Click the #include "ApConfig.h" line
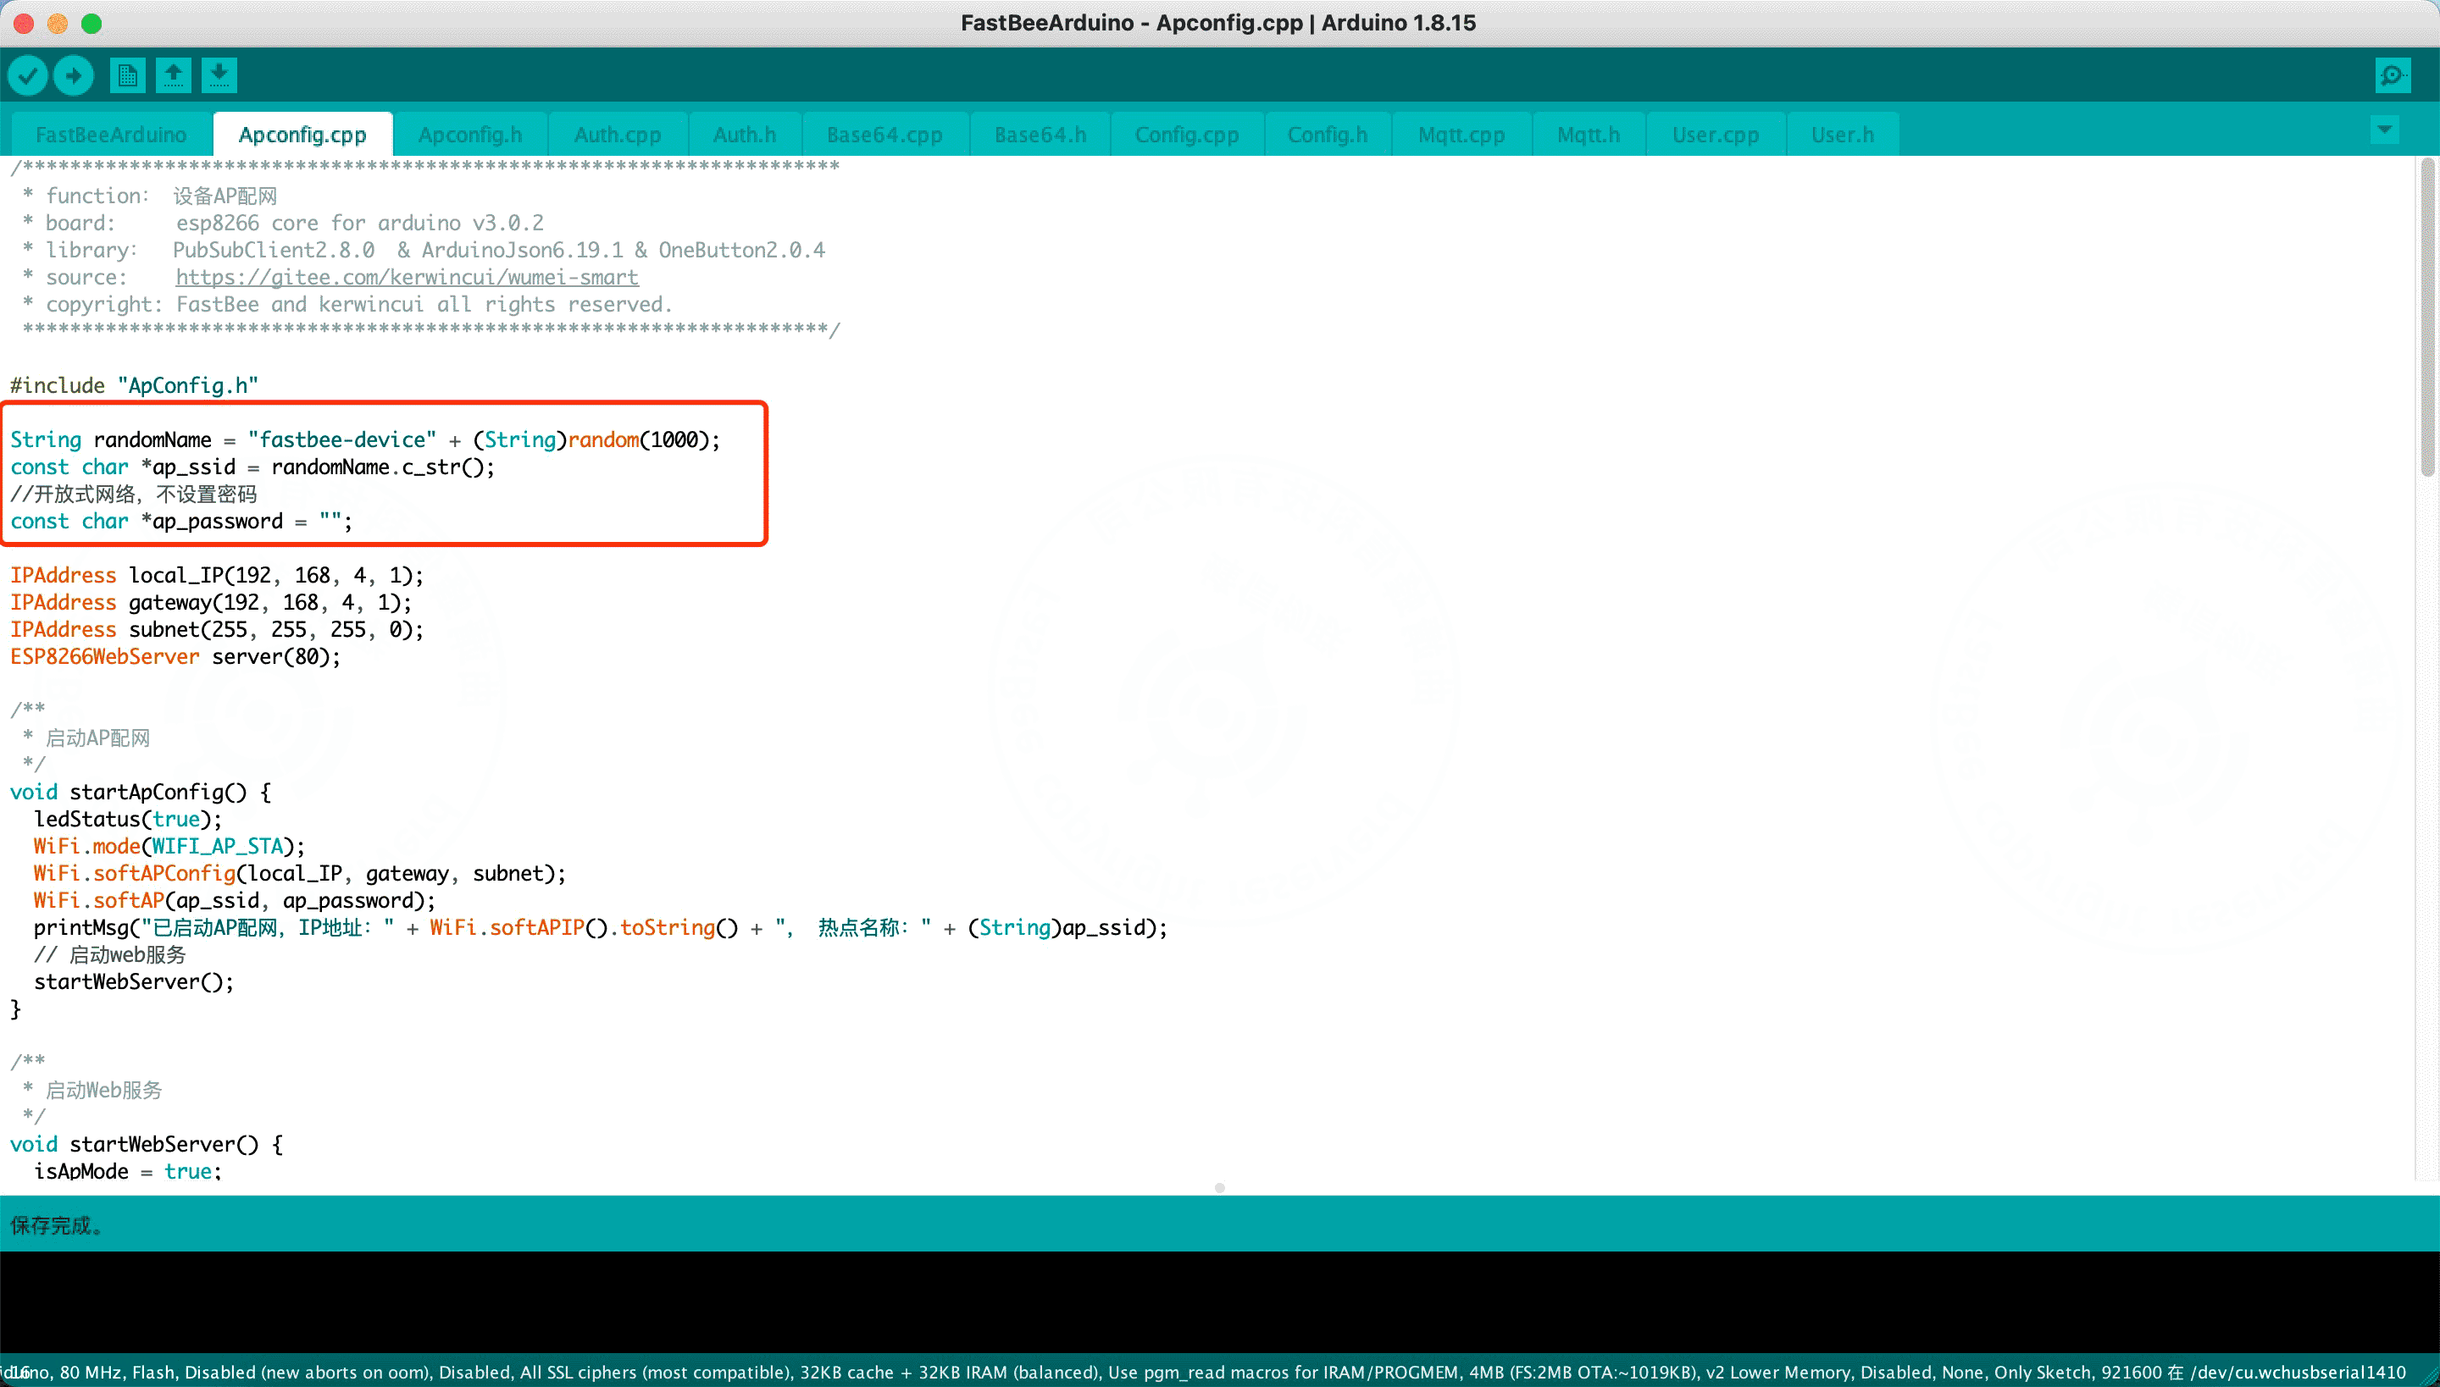The width and height of the screenshot is (2440, 1387). (135, 386)
